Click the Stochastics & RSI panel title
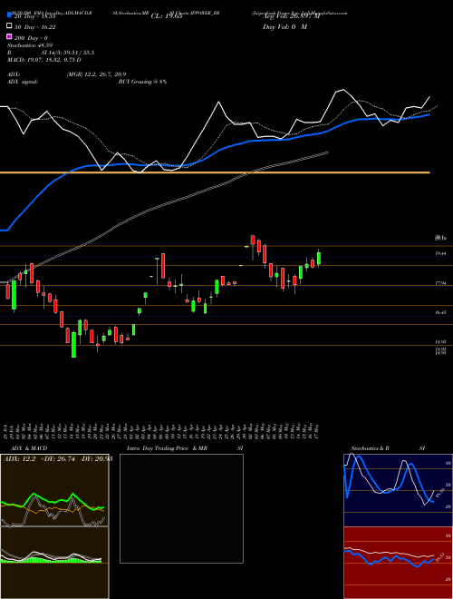This screenshot has width=453, height=599. (x=388, y=448)
